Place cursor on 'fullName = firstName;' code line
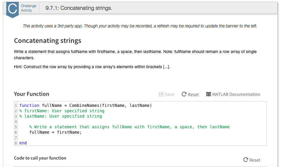Image resolution: width=283 pixels, height=167 pixels. click(x=55, y=132)
